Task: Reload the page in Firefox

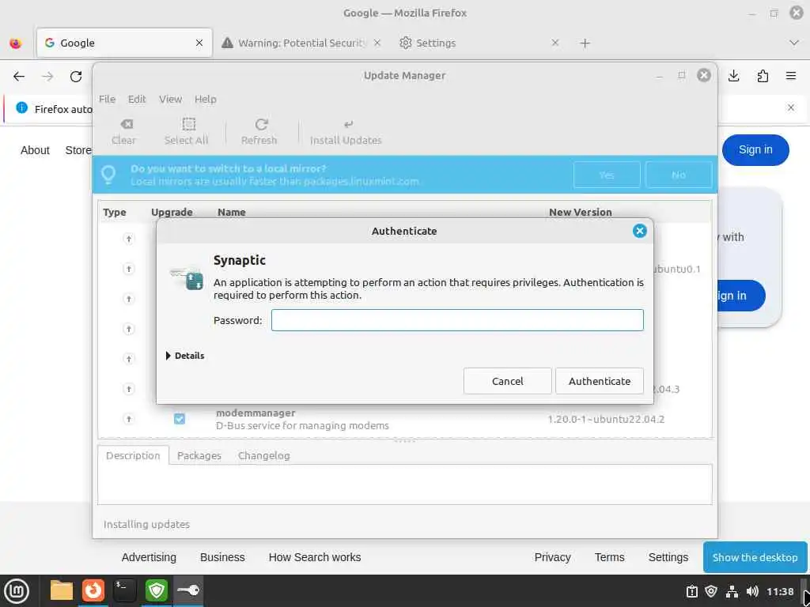Action: click(x=76, y=77)
